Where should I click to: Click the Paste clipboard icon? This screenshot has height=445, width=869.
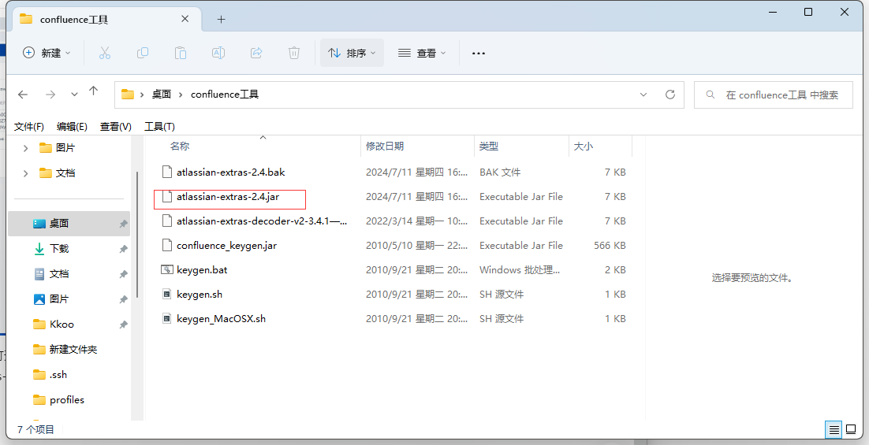(180, 53)
